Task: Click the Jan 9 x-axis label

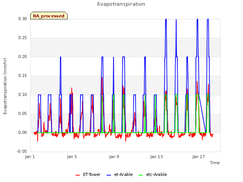Action: pyautogui.click(x=114, y=157)
